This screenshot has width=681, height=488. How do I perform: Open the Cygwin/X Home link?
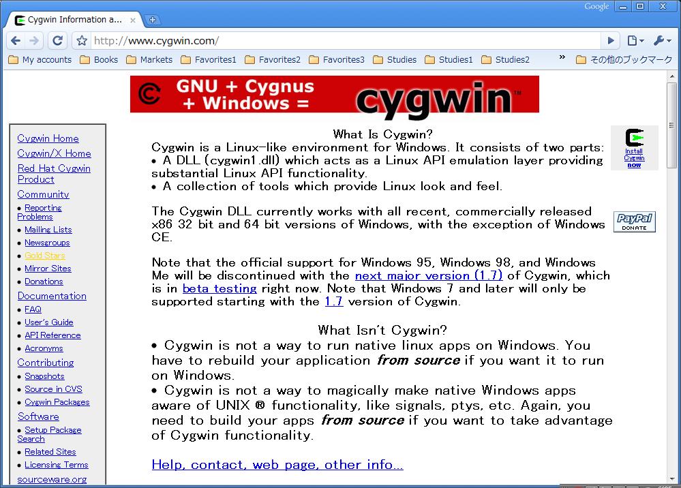(55, 153)
